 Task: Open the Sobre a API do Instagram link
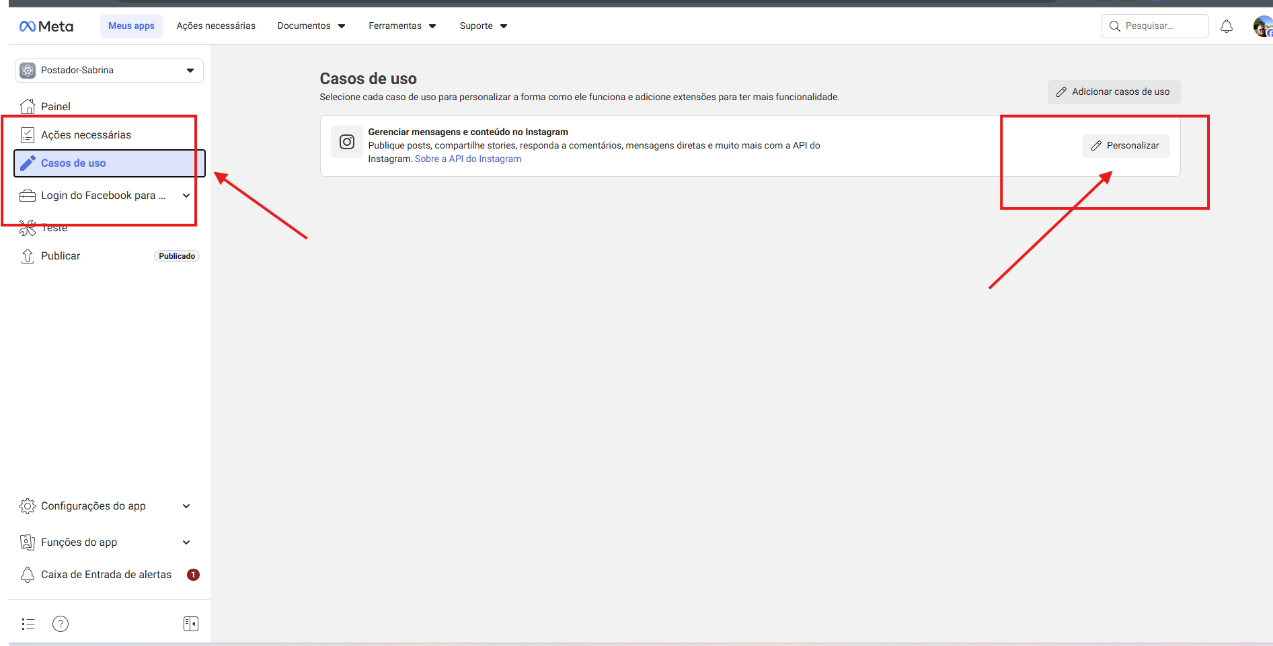pos(468,159)
